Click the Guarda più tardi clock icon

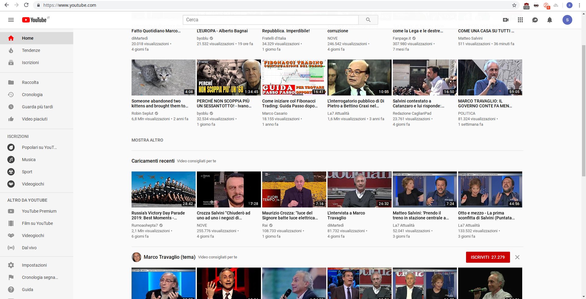point(11,107)
